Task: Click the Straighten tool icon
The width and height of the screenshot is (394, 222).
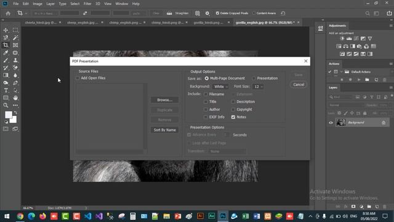Action: click(169, 14)
